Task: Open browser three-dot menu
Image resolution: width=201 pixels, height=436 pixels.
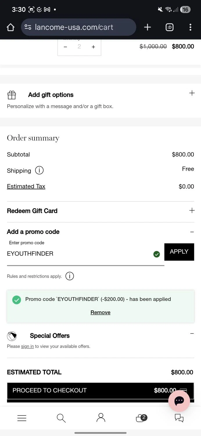Action: [x=190, y=27]
